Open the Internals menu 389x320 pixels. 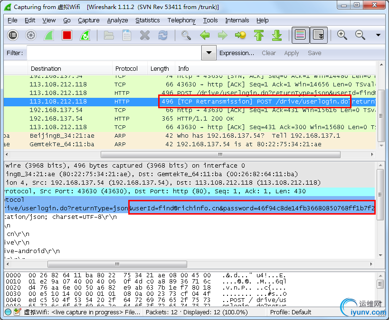(237, 20)
